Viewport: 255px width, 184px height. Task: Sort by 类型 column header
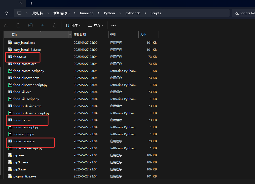(x=123, y=34)
